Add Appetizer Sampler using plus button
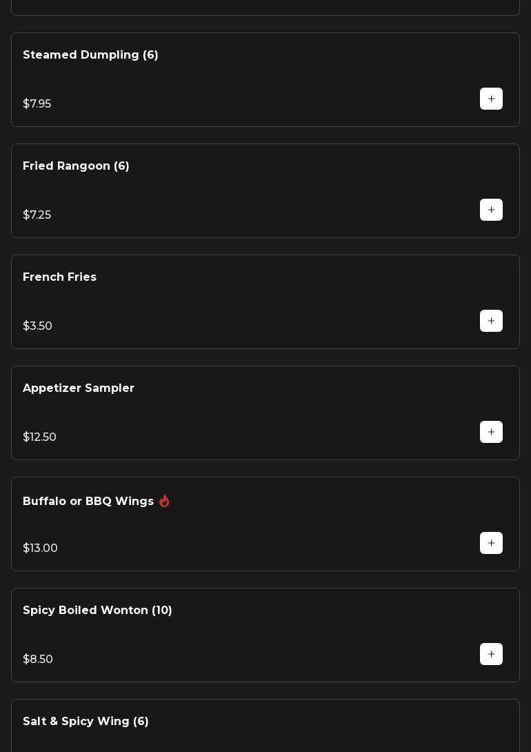This screenshot has width=531, height=752. coord(491,432)
